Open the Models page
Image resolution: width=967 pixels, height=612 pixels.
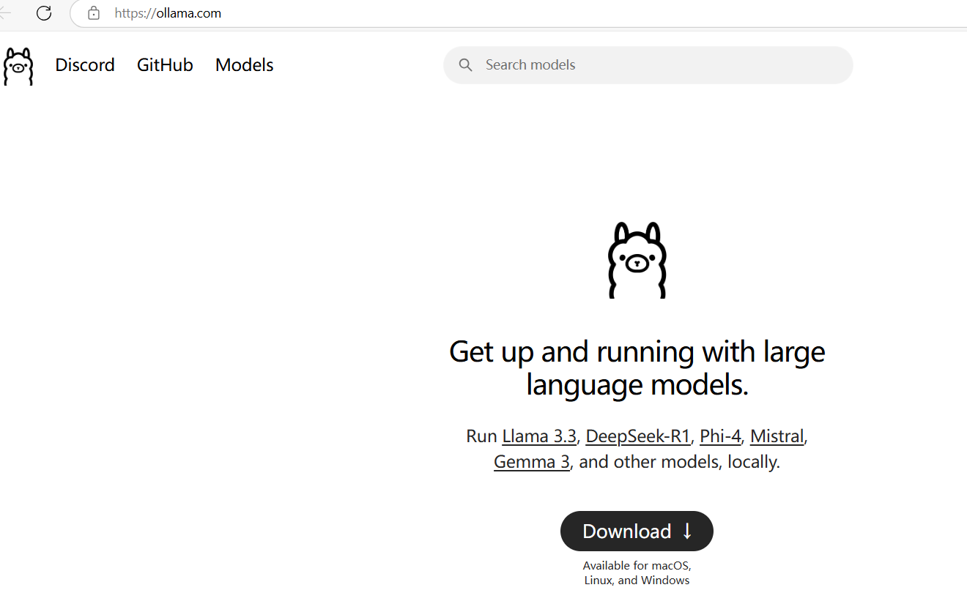244,65
